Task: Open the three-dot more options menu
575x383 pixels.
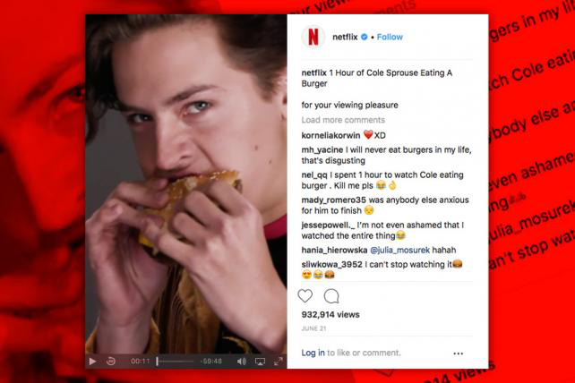Action: pos(458,353)
